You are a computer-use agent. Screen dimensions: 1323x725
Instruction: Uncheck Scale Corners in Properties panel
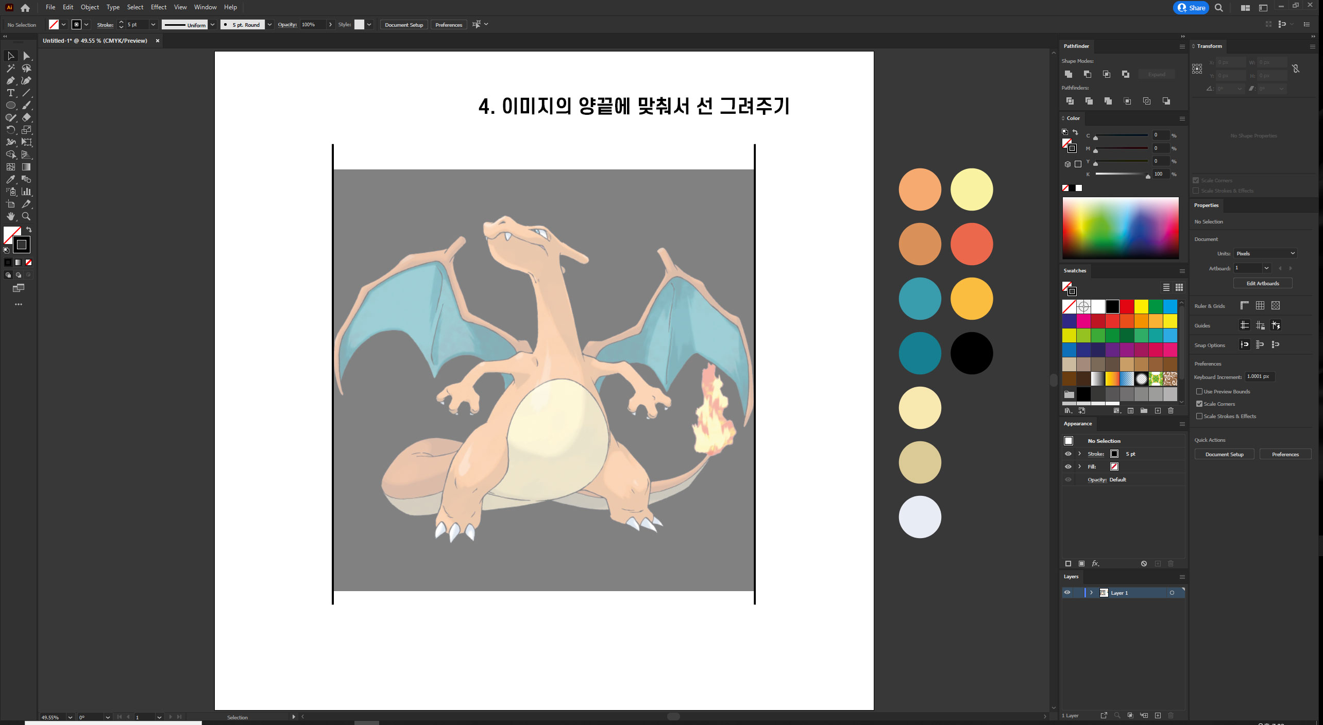(1199, 404)
